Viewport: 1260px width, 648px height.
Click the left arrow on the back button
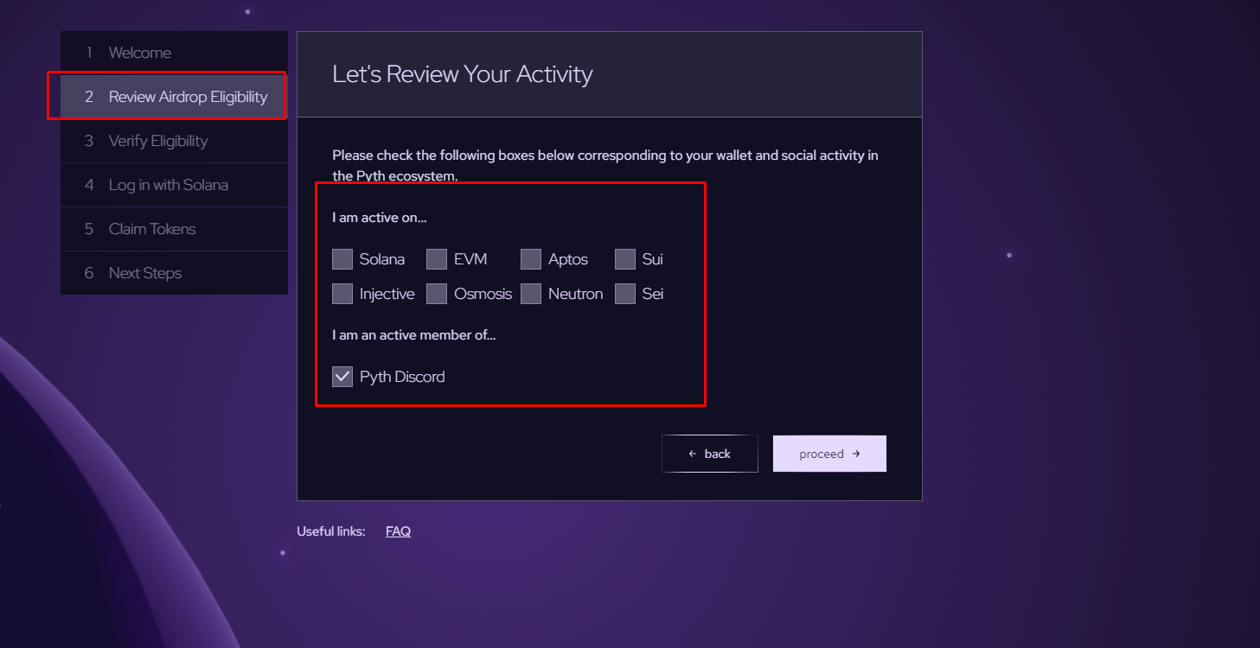point(693,454)
